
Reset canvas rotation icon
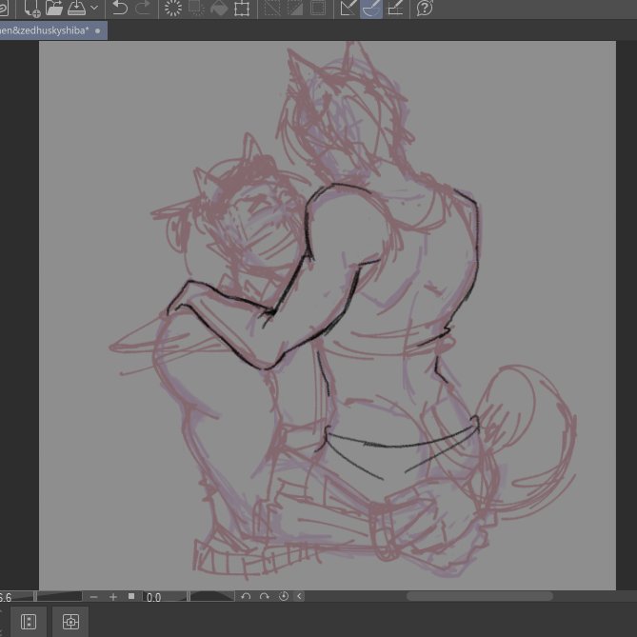tap(284, 596)
